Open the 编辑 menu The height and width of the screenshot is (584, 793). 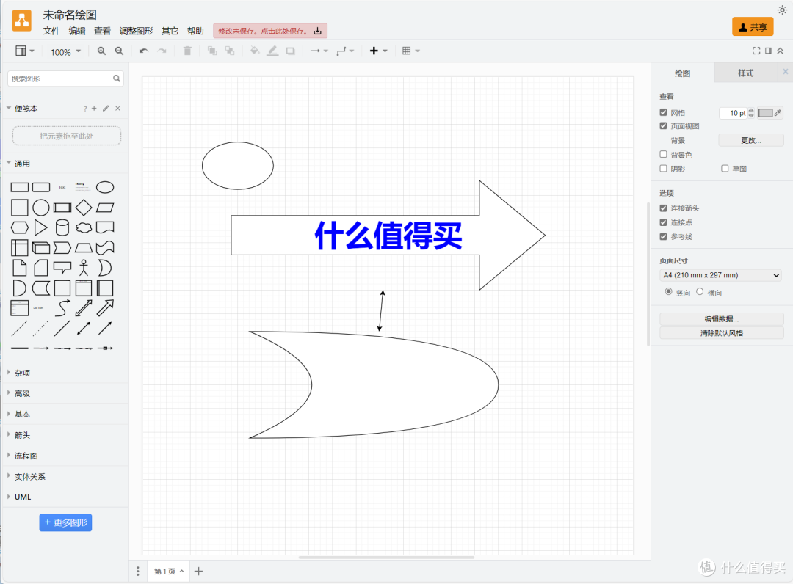point(77,32)
